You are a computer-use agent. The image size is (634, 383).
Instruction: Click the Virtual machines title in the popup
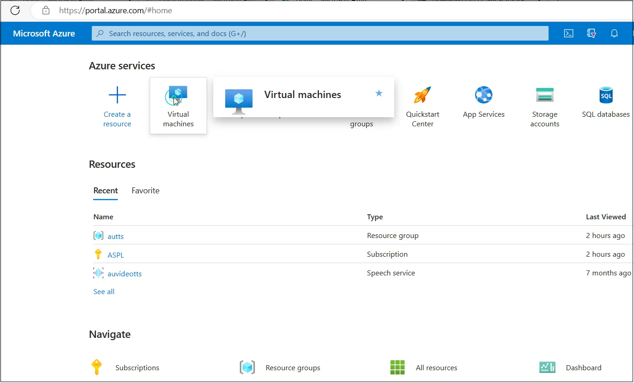302,95
